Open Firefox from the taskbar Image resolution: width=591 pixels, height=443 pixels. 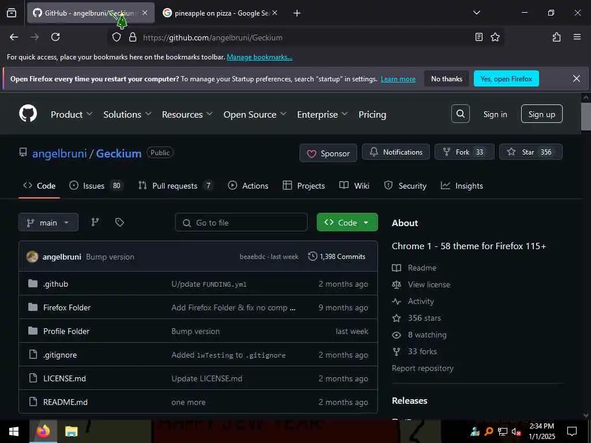pyautogui.click(x=43, y=431)
